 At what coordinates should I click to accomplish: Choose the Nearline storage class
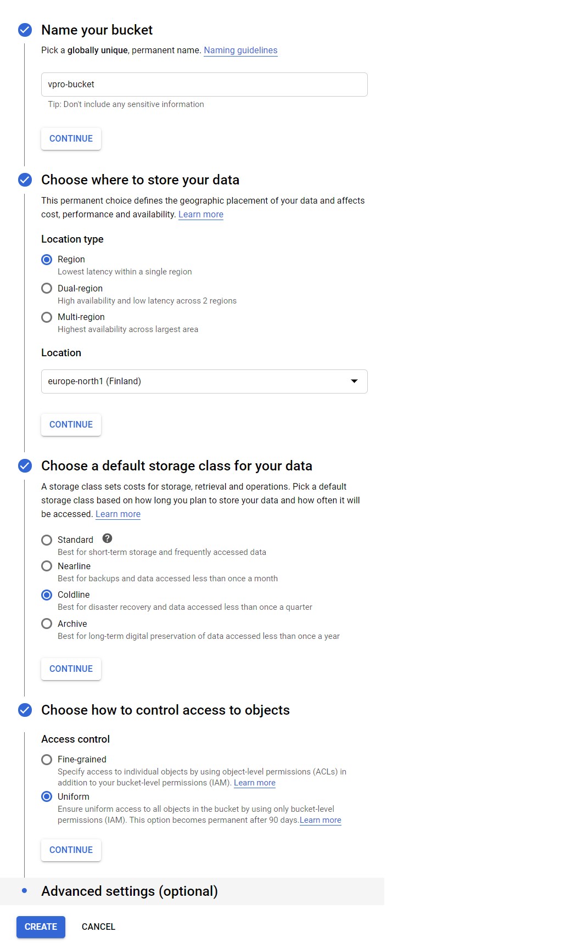[47, 566]
